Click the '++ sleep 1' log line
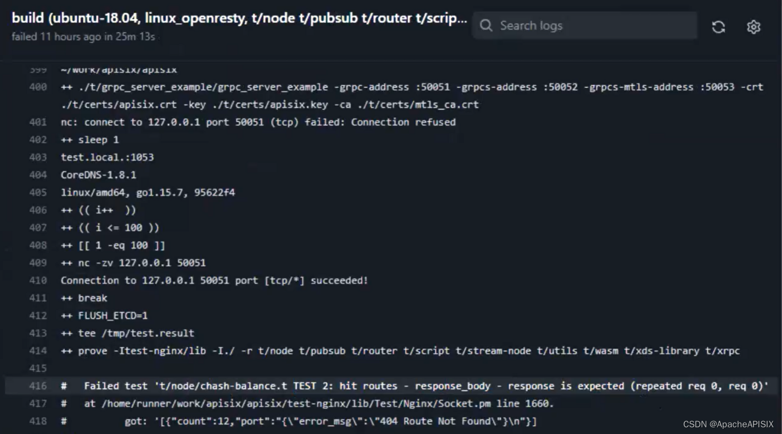The width and height of the screenshot is (782, 434). pos(90,140)
